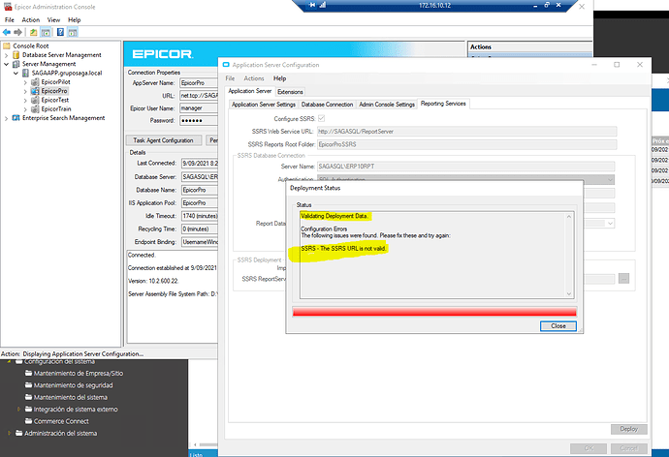This screenshot has width=669, height=457.
Task: Click the SAGAAPP.gruposaga.local server icon
Action: (x=25, y=73)
